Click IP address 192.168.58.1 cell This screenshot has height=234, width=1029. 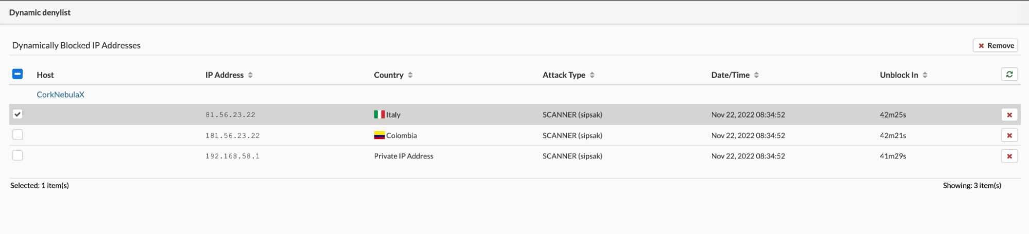(x=232, y=156)
